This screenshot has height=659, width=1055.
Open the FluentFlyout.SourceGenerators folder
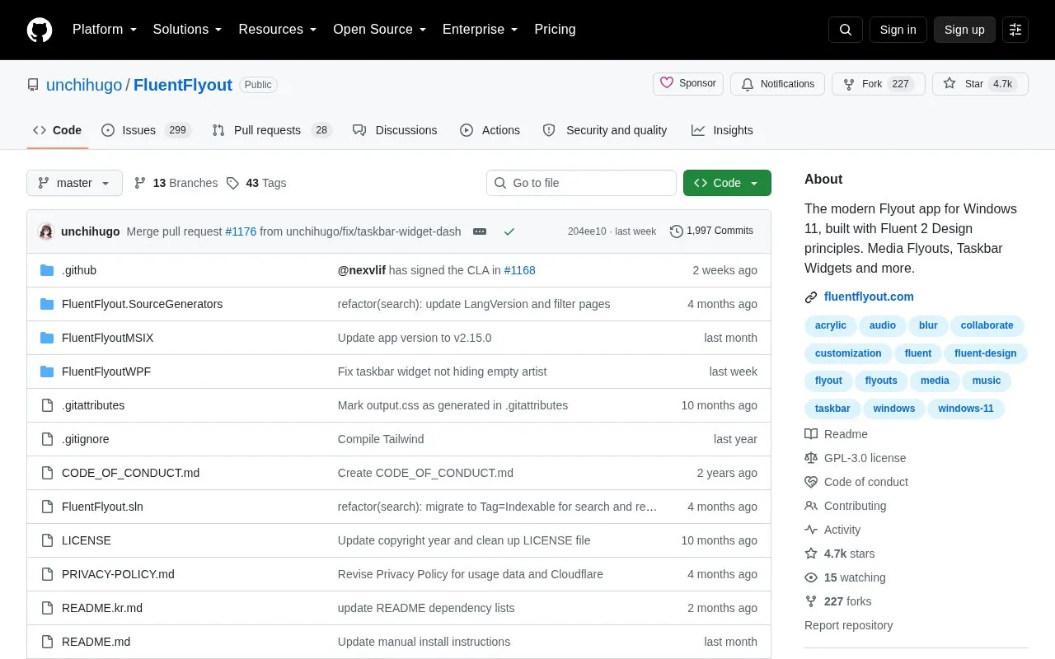[143, 304]
